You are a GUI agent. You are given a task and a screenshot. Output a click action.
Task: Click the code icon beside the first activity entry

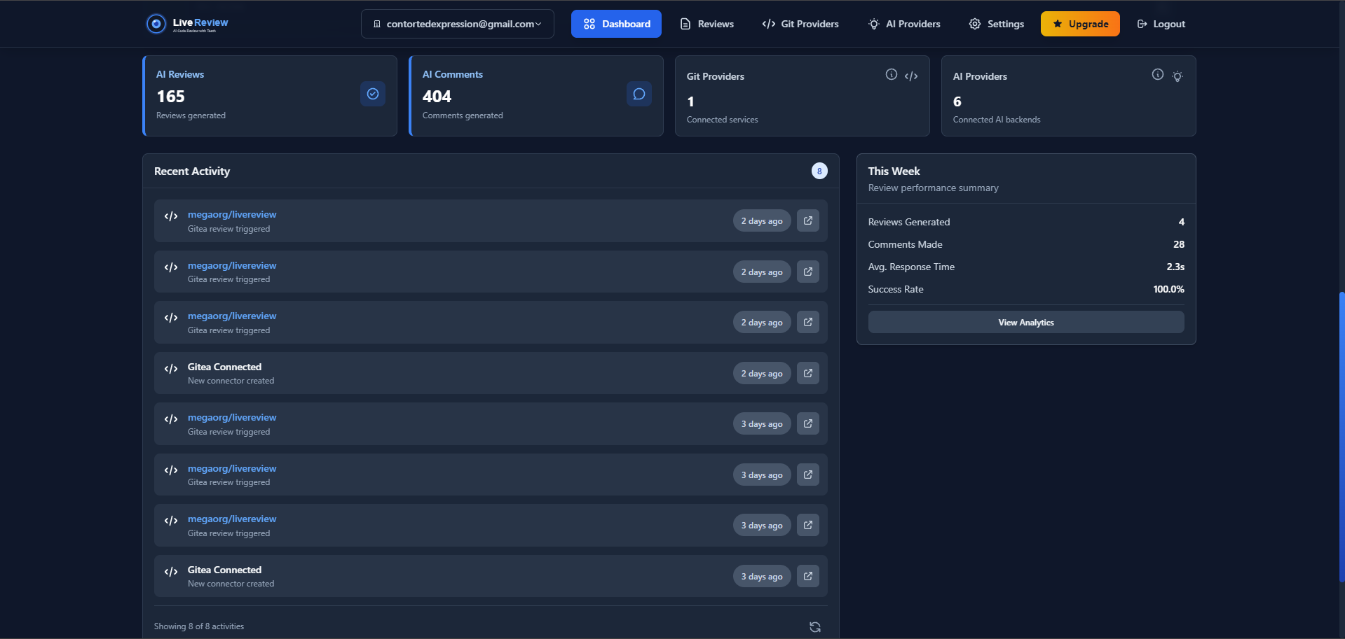point(170,216)
